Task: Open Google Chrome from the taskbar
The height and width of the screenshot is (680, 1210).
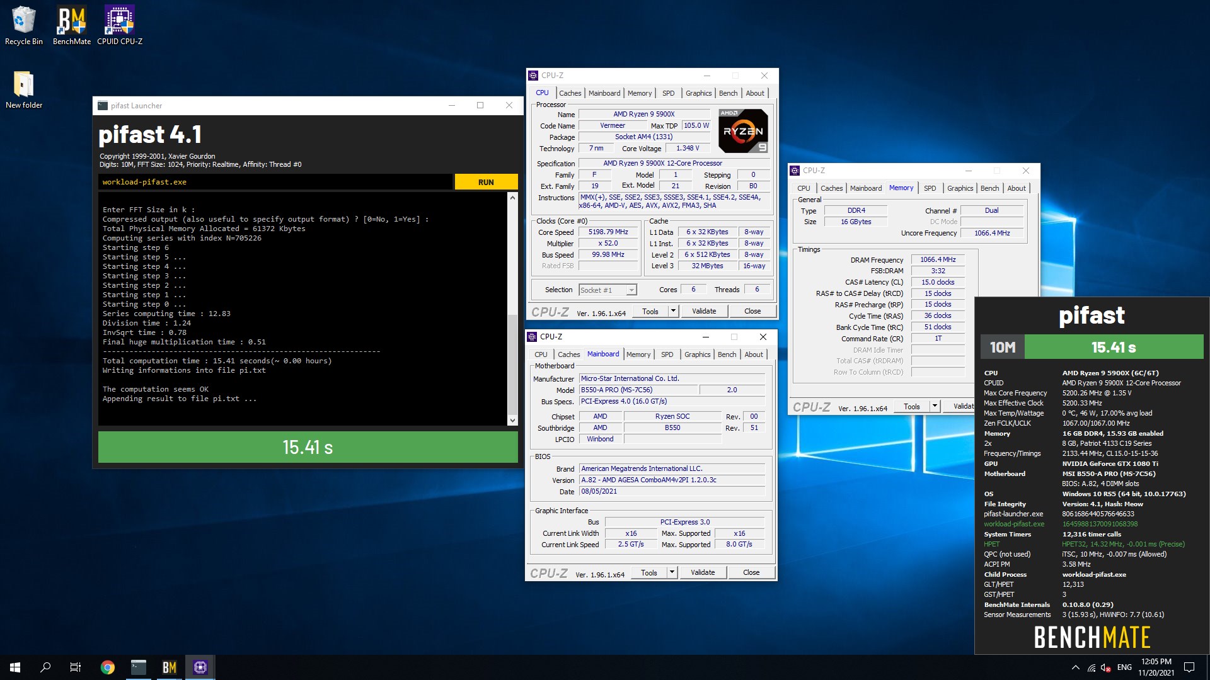Action: (x=108, y=667)
